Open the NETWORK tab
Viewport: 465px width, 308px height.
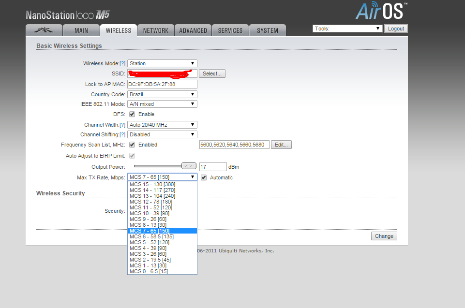pyautogui.click(x=156, y=30)
